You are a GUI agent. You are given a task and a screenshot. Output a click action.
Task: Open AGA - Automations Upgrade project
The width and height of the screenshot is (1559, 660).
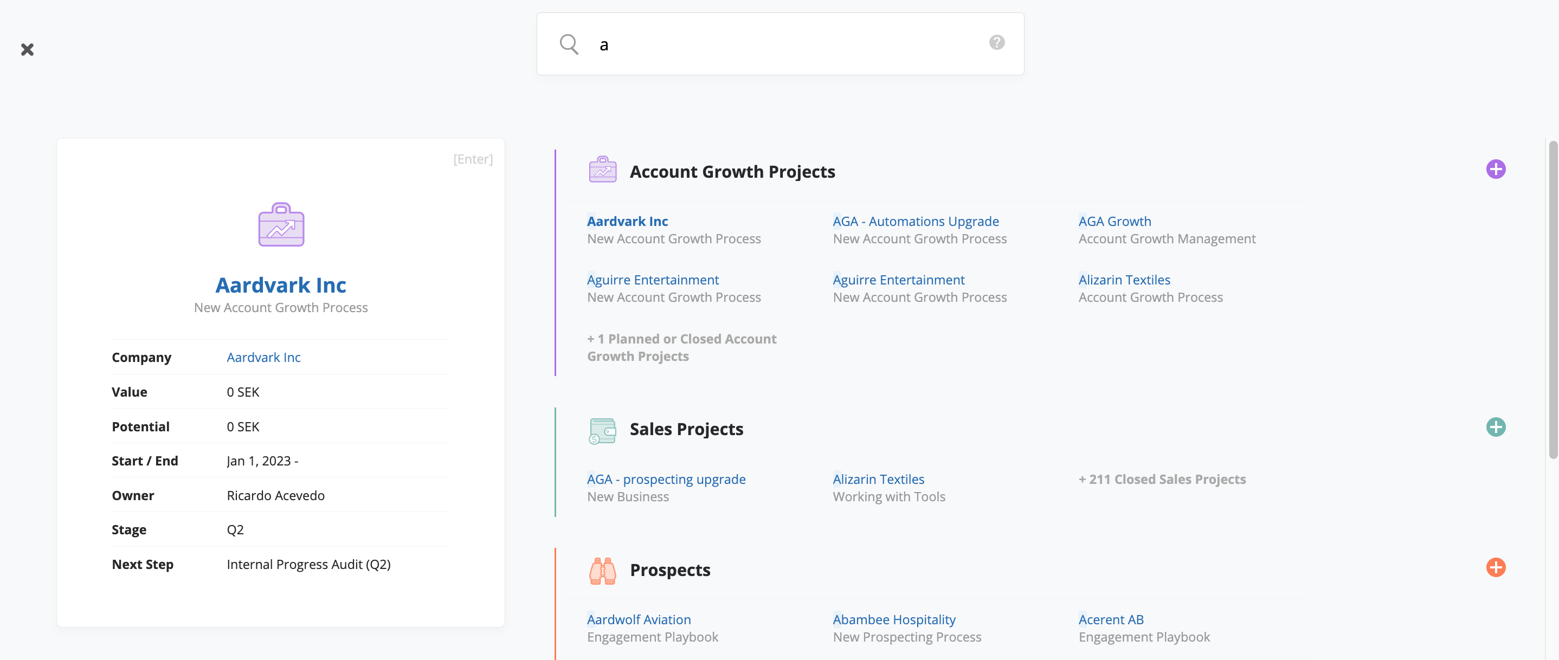(x=916, y=222)
